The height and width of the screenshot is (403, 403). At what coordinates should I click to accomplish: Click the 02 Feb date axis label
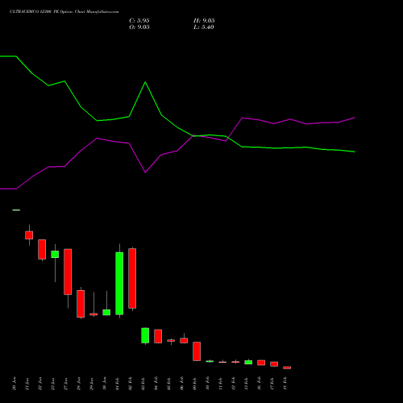tap(131, 384)
